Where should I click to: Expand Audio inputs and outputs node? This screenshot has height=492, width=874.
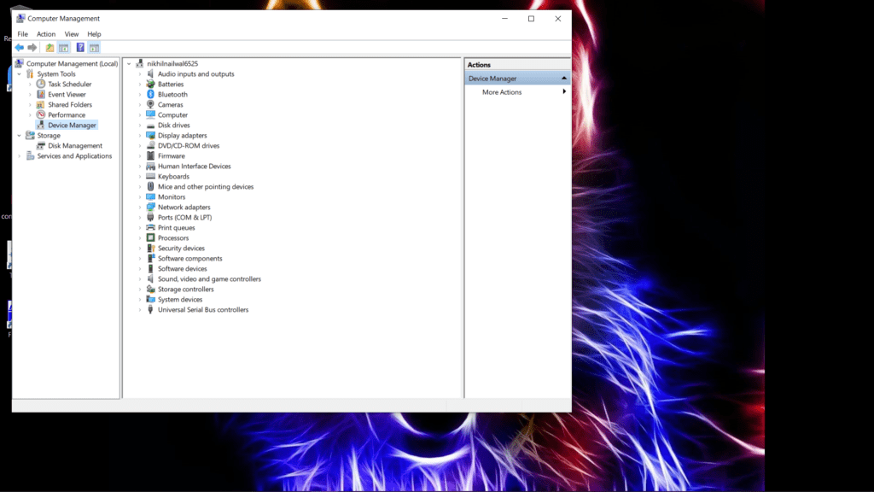140,74
